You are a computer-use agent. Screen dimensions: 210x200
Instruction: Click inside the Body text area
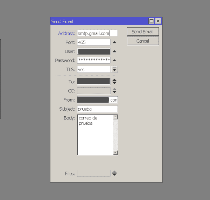(95, 135)
